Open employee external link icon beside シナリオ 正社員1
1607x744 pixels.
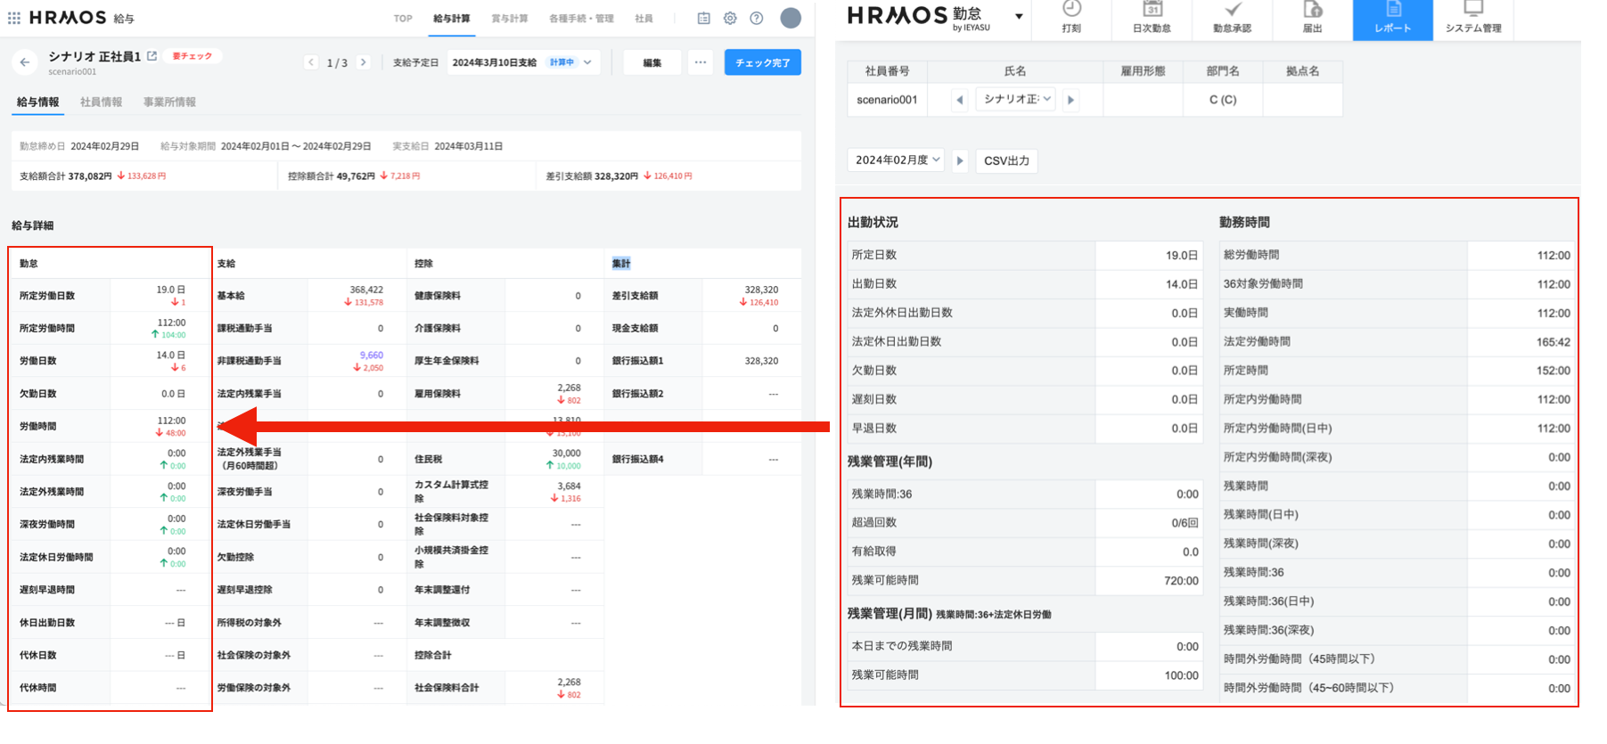pyautogui.click(x=152, y=56)
